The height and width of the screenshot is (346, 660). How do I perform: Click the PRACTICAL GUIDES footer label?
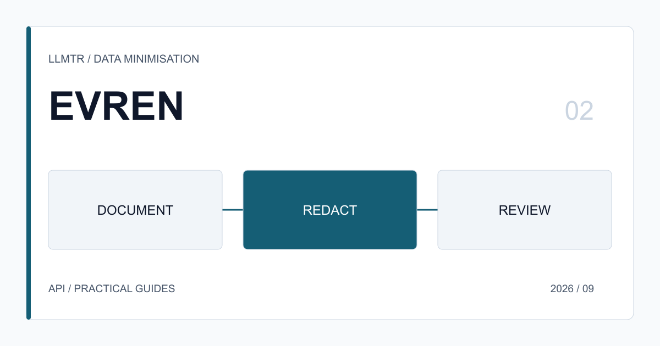click(x=124, y=288)
